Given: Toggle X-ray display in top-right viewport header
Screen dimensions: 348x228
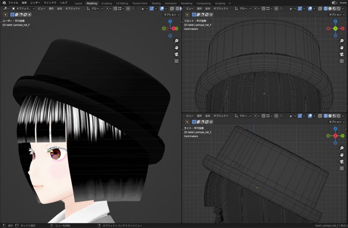Looking at the screenshot, I should point(320,8).
